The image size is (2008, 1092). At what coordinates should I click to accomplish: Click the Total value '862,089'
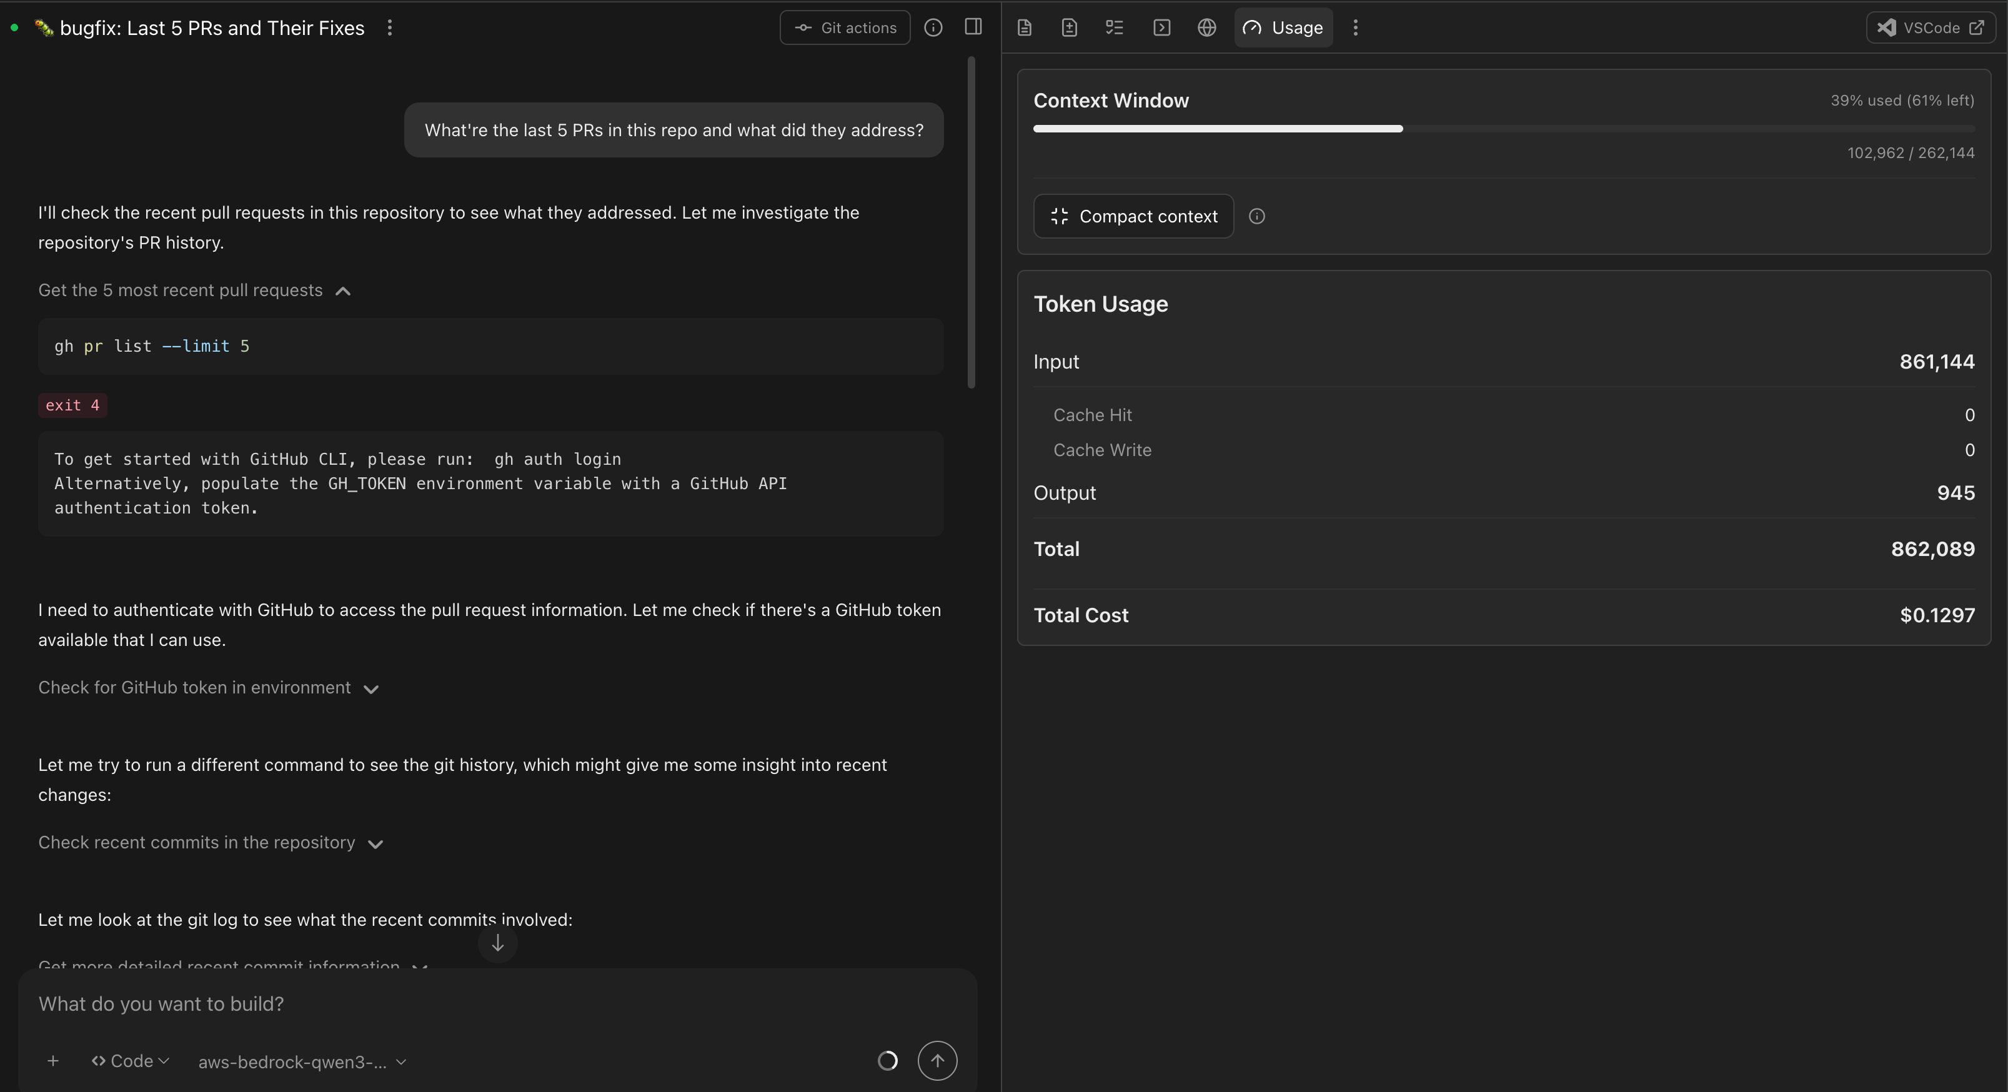click(x=1933, y=548)
